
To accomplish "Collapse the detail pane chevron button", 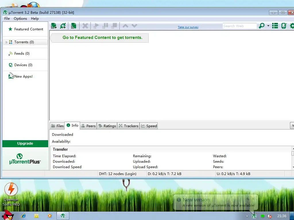I will tap(292, 126).
